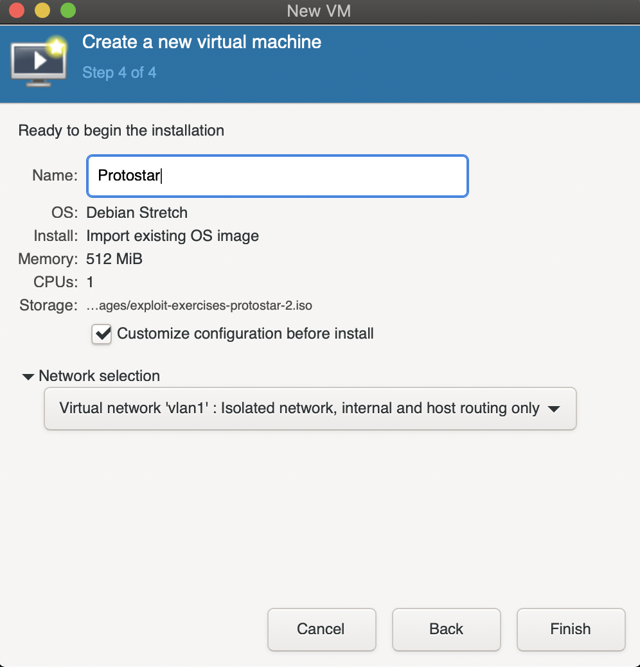Click the Import existing OS image text
This screenshot has height=667, width=640.
point(172,236)
